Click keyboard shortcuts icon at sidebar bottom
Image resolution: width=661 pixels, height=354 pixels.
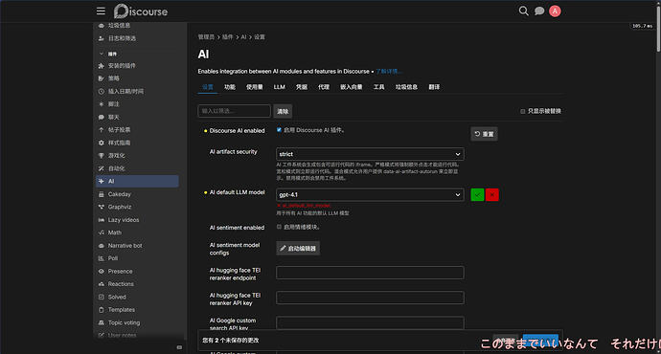tap(179, 347)
